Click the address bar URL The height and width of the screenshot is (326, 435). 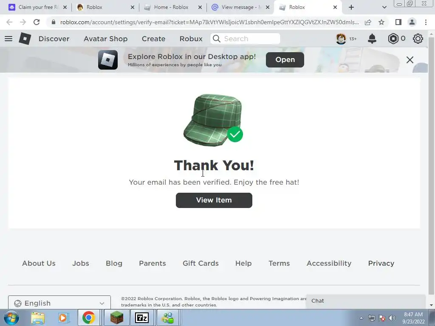209,22
